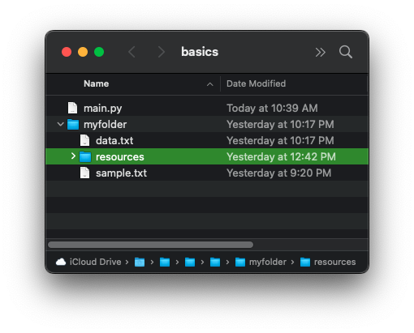The height and width of the screenshot is (333, 414).
Task: Select the main.py file icon
Action: click(72, 108)
